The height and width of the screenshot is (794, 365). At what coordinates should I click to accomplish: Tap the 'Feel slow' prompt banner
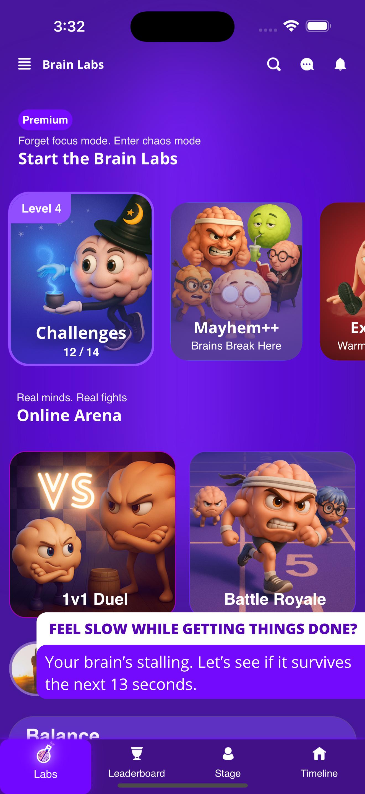[x=201, y=655]
